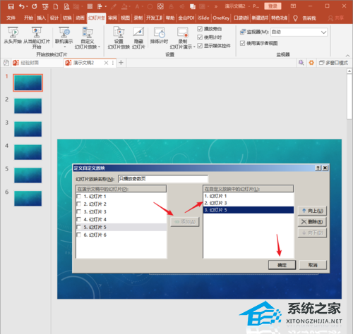353x334 pixels.
Task: Switch to the OneKey ribbon tab
Action: (221, 18)
